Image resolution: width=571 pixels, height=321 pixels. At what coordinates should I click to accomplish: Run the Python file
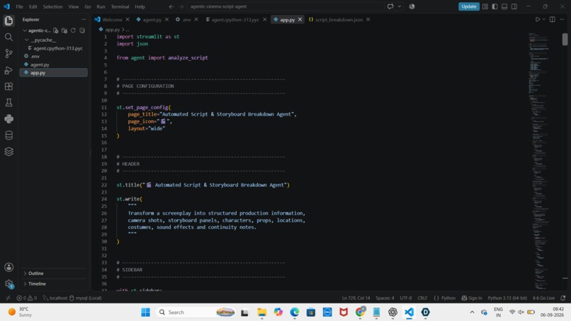click(538, 19)
